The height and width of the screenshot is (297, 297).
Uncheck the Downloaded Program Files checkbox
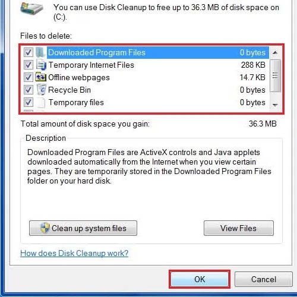pos(29,52)
